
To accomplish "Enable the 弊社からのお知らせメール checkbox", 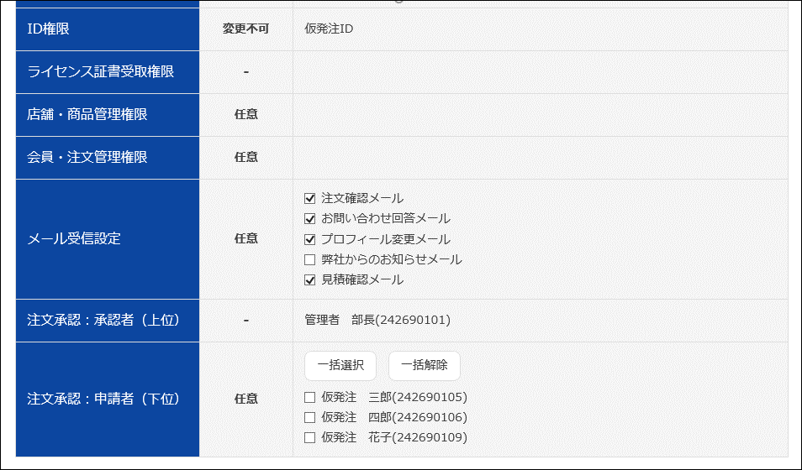I will 309,259.
